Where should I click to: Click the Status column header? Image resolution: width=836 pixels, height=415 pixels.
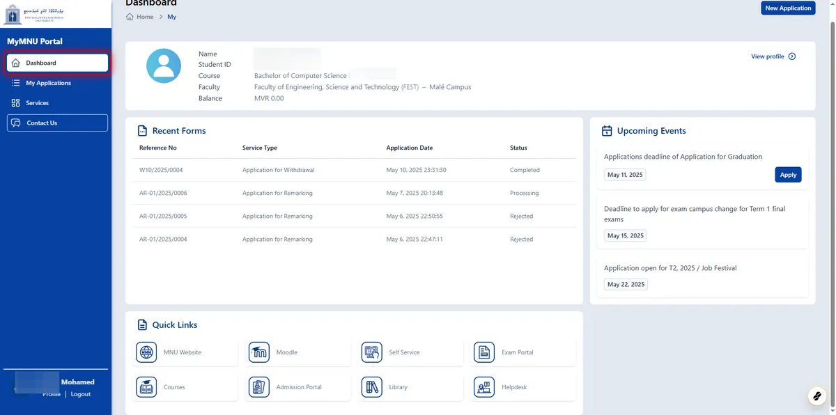click(518, 148)
